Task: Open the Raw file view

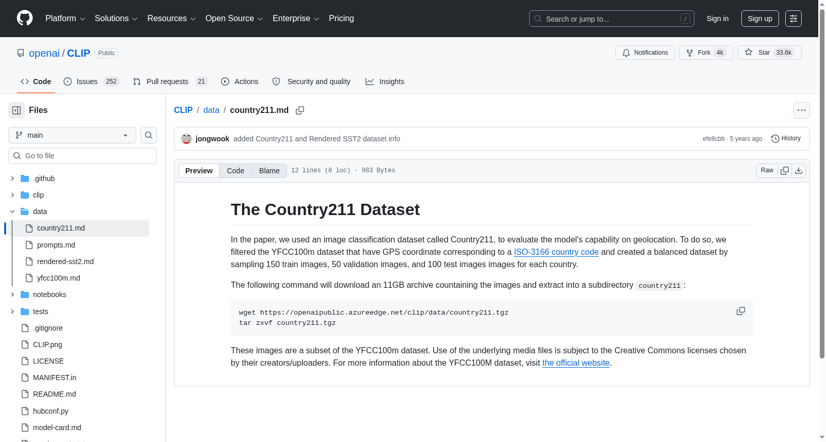Action: click(x=767, y=171)
